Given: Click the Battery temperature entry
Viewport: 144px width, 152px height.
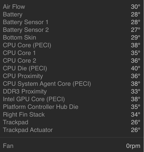Looking at the screenshot, I should (x=72, y=14).
